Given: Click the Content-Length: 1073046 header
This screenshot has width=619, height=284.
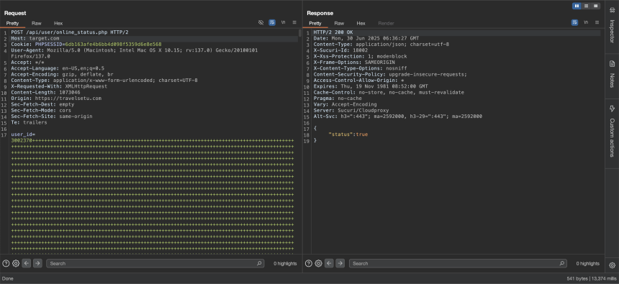Looking at the screenshot, I should 45,92.
